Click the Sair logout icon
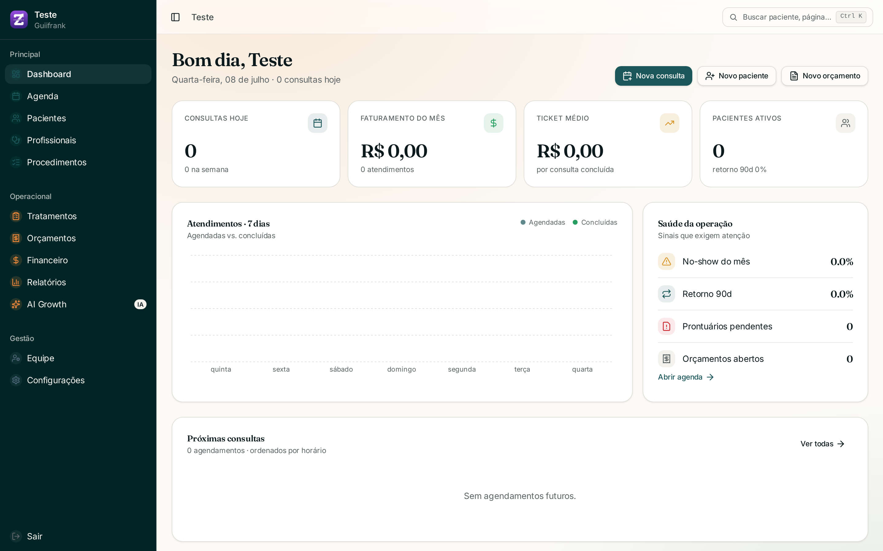Image resolution: width=883 pixels, height=551 pixels. click(x=16, y=536)
